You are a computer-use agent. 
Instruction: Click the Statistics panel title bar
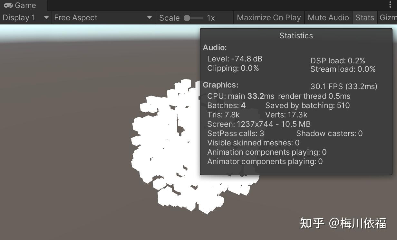pyautogui.click(x=296, y=35)
